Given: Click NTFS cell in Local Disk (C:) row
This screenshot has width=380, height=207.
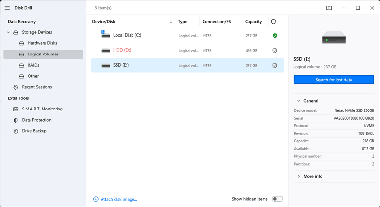Looking at the screenshot, I should pyautogui.click(x=207, y=36).
